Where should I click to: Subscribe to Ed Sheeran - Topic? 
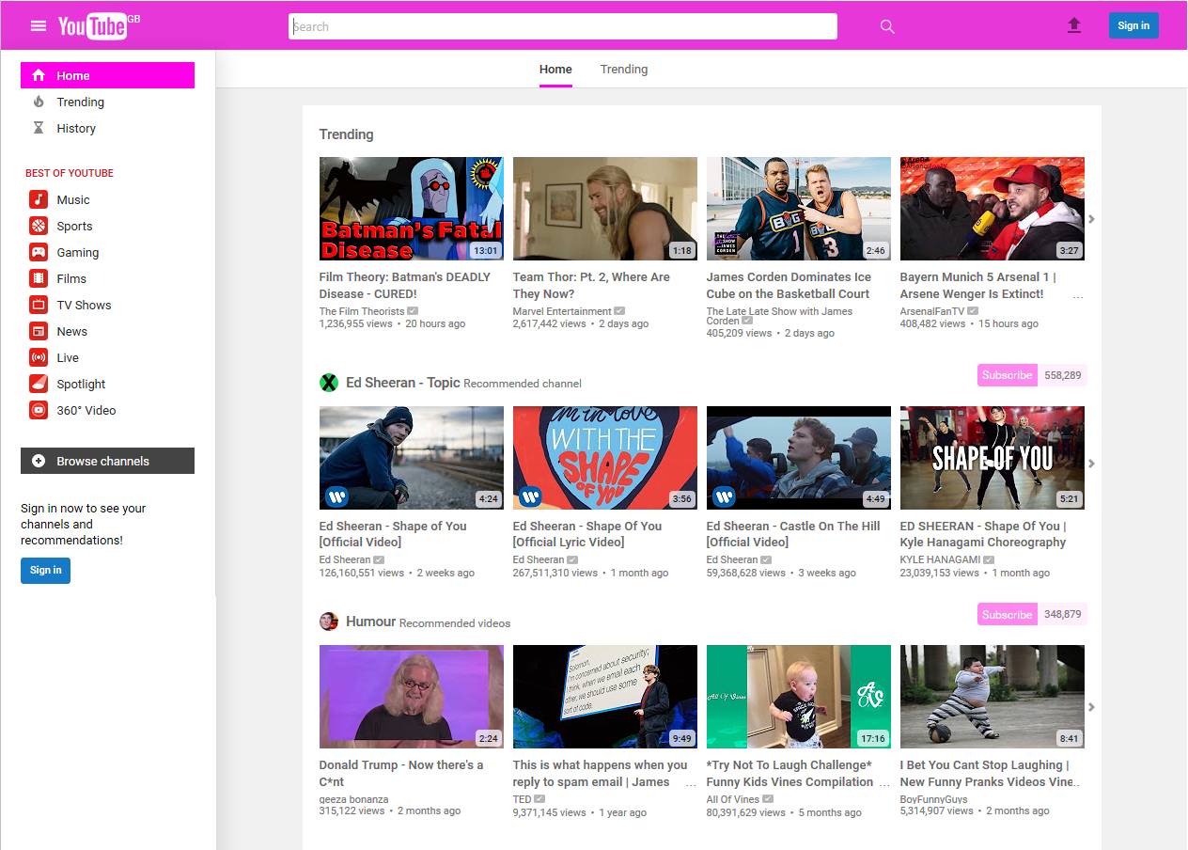point(1007,375)
